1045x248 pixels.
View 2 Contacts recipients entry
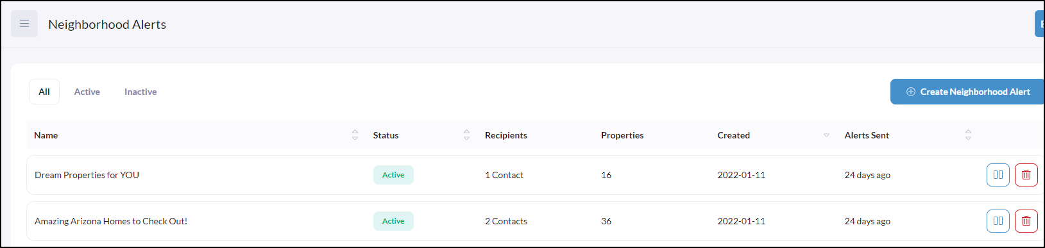click(506, 221)
